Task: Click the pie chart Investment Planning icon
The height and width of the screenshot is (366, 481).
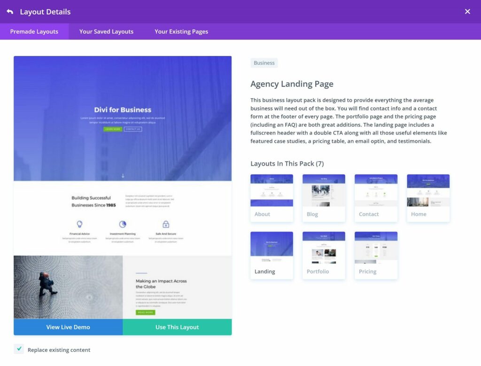Action: (123, 224)
